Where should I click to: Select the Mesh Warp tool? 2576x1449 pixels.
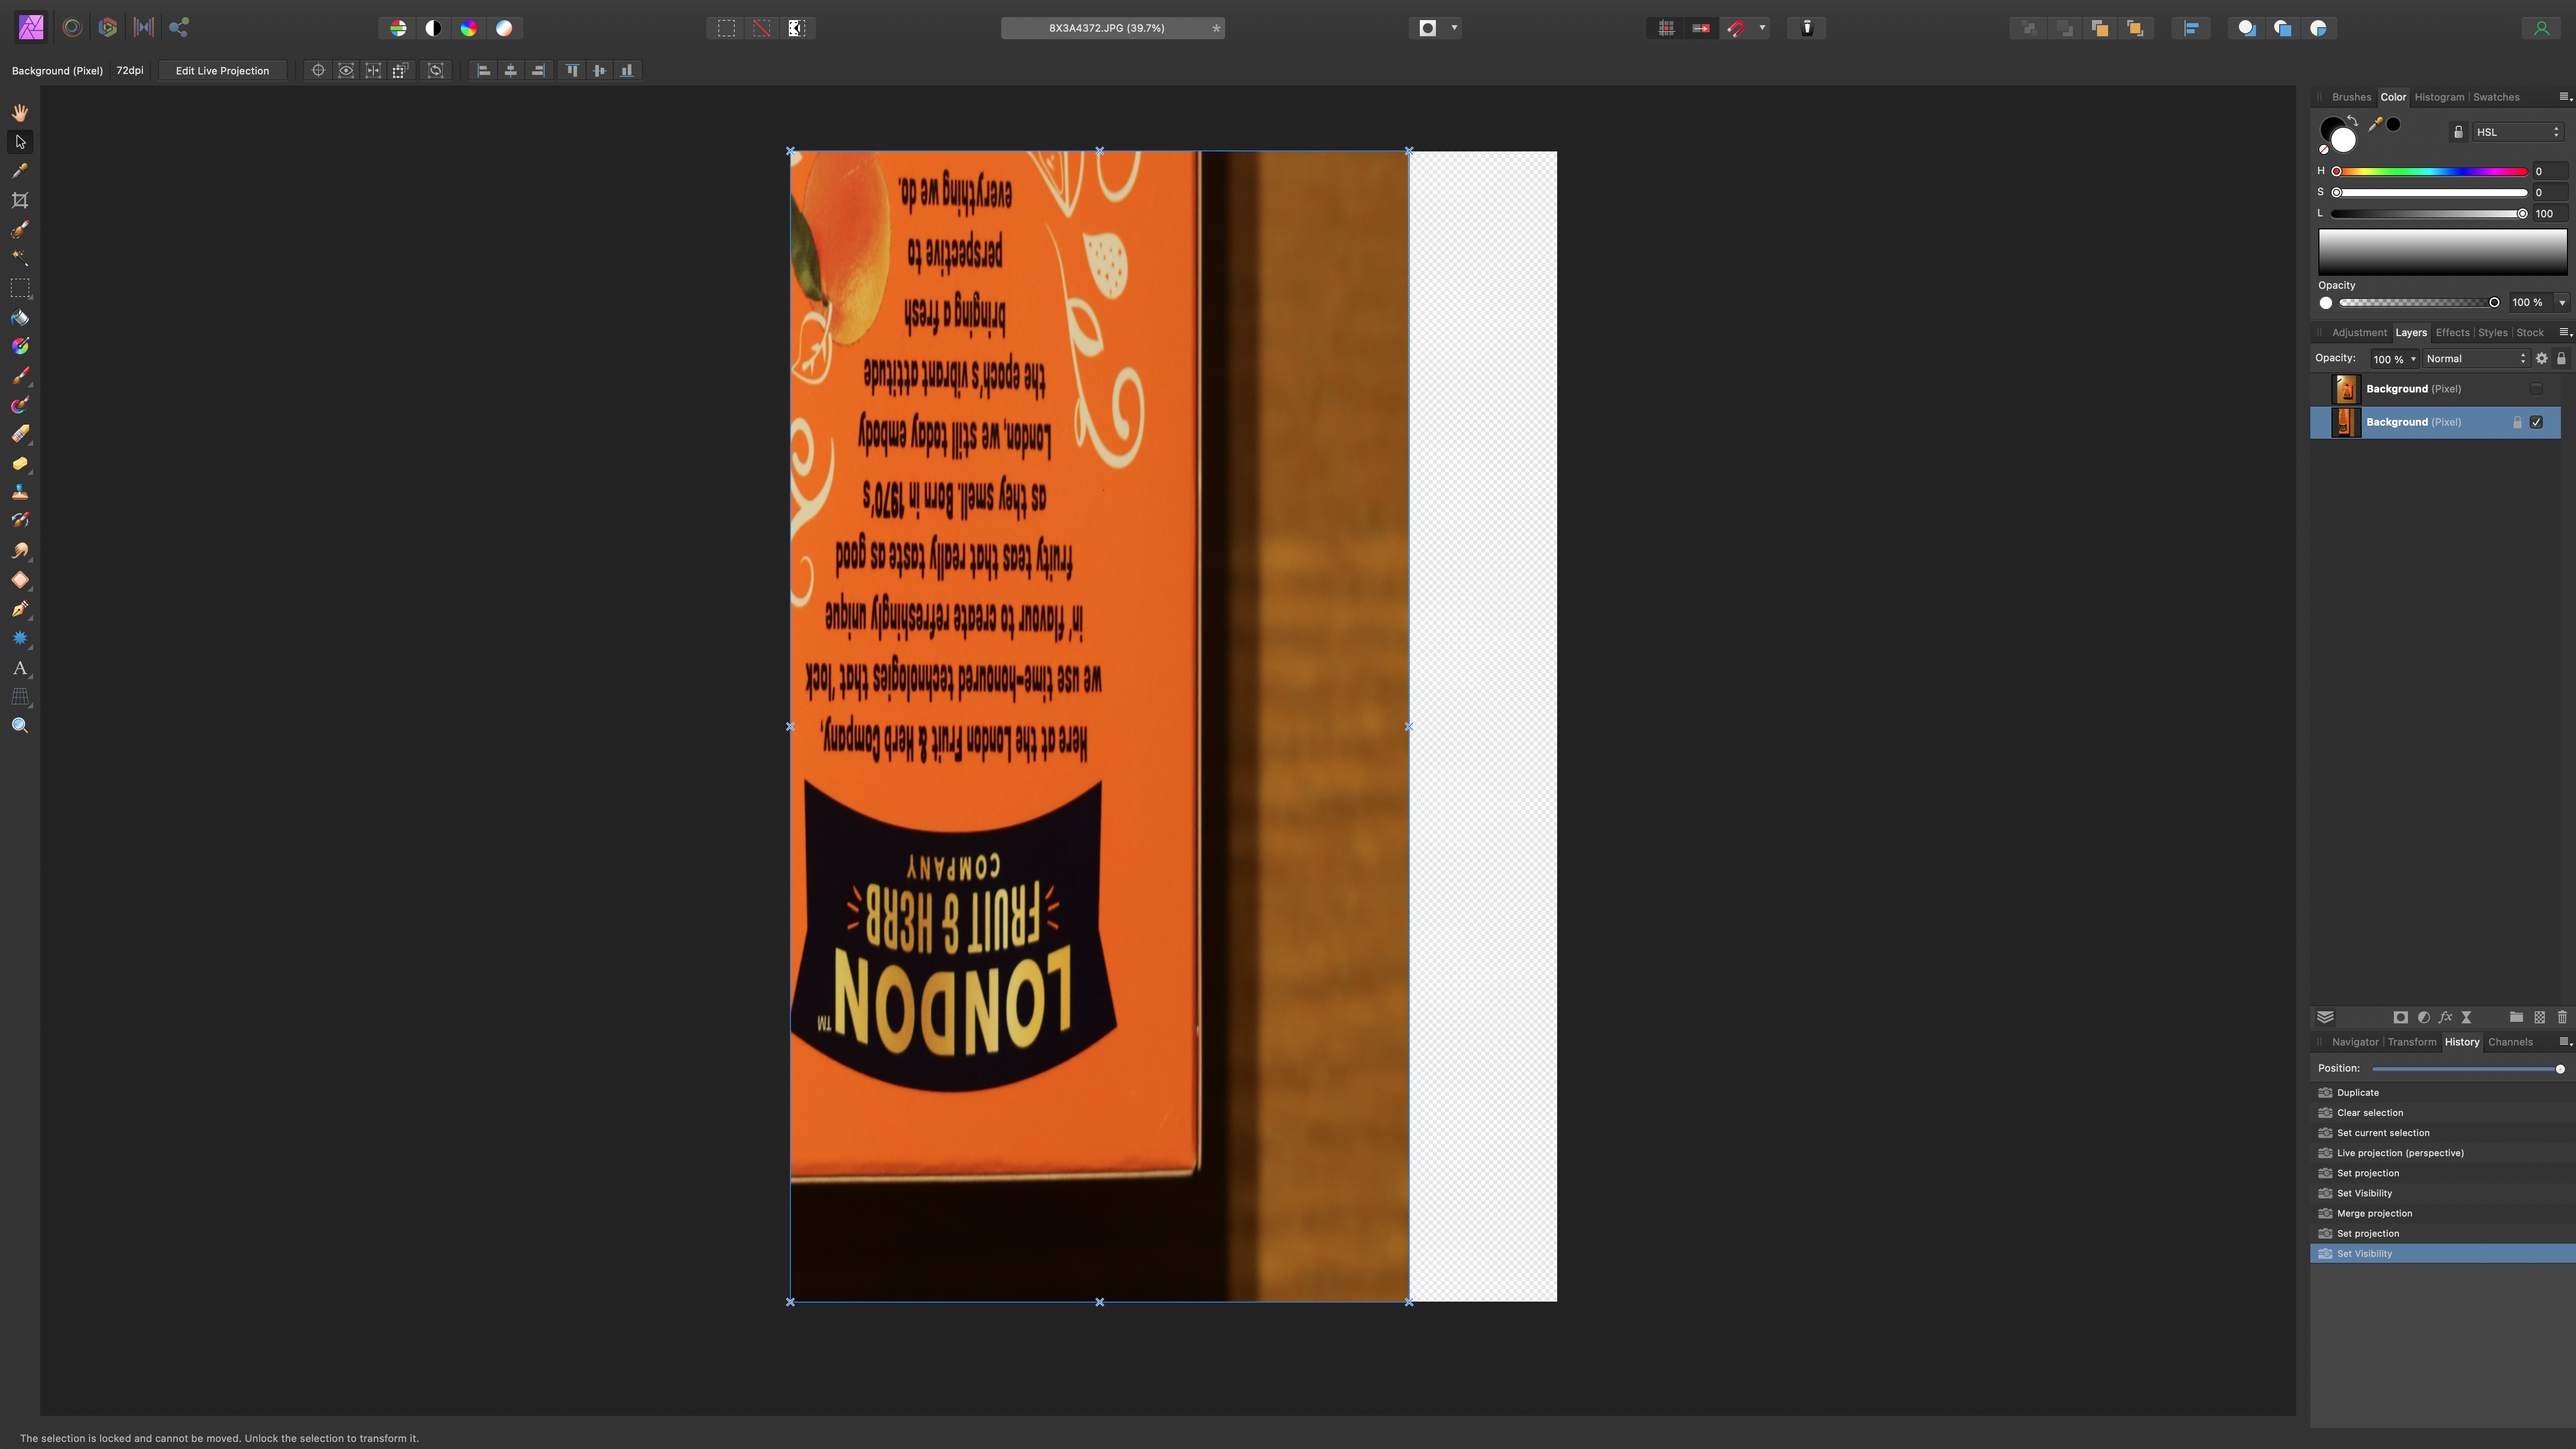[x=20, y=697]
